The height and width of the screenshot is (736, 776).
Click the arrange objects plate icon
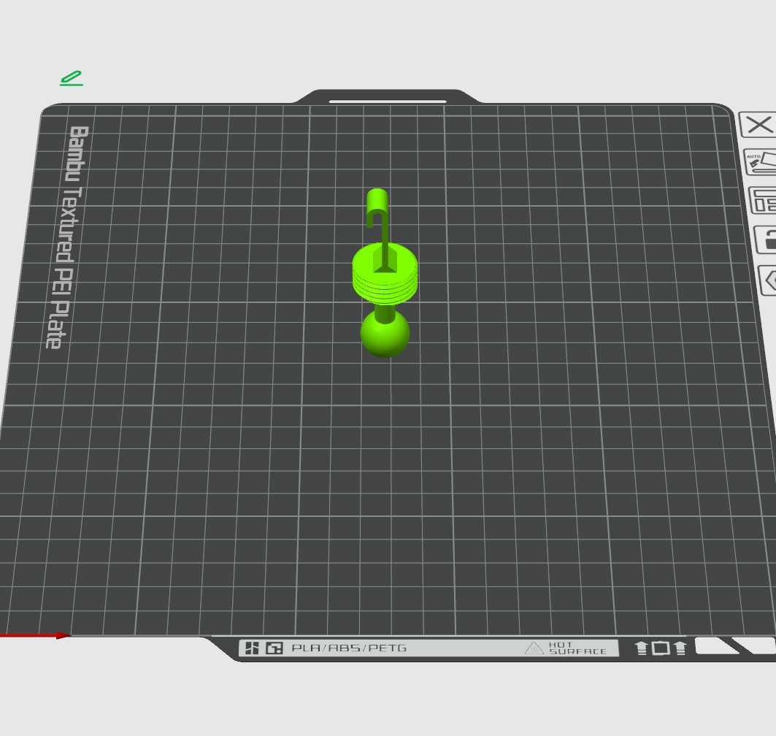[x=763, y=201]
